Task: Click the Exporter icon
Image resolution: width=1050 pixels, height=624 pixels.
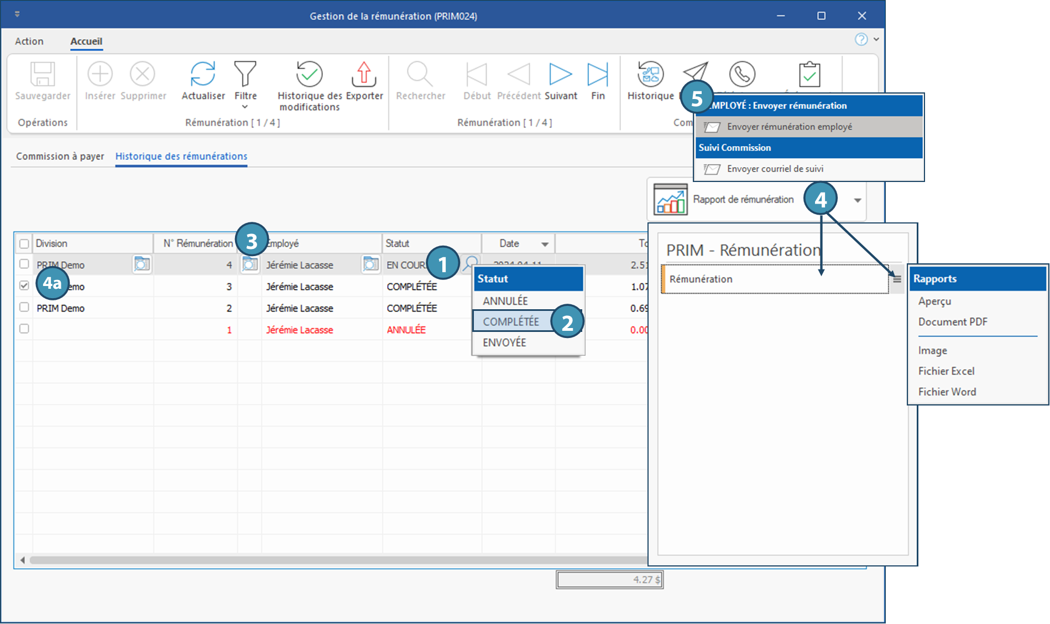Action: pyautogui.click(x=364, y=75)
